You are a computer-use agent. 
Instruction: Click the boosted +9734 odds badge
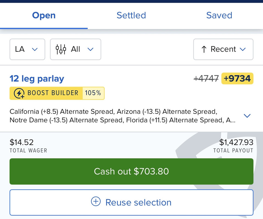pos(237,79)
